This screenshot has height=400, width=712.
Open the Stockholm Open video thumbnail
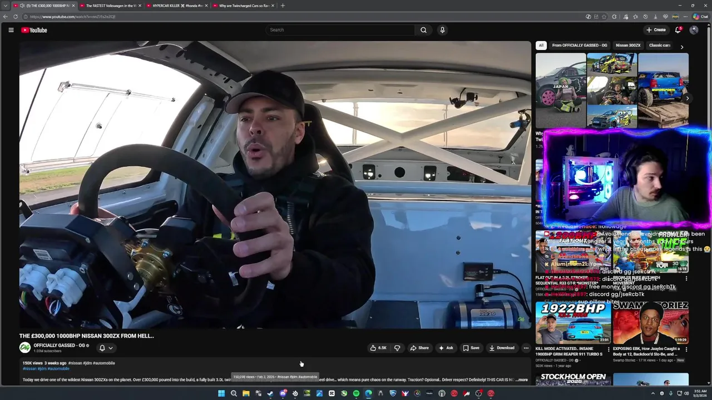[x=573, y=379]
